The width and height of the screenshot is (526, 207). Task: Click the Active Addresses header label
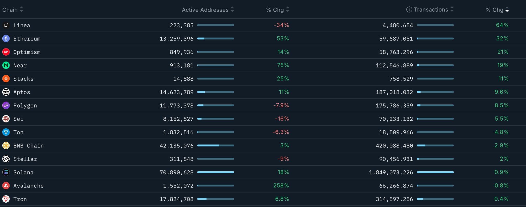pos(205,10)
